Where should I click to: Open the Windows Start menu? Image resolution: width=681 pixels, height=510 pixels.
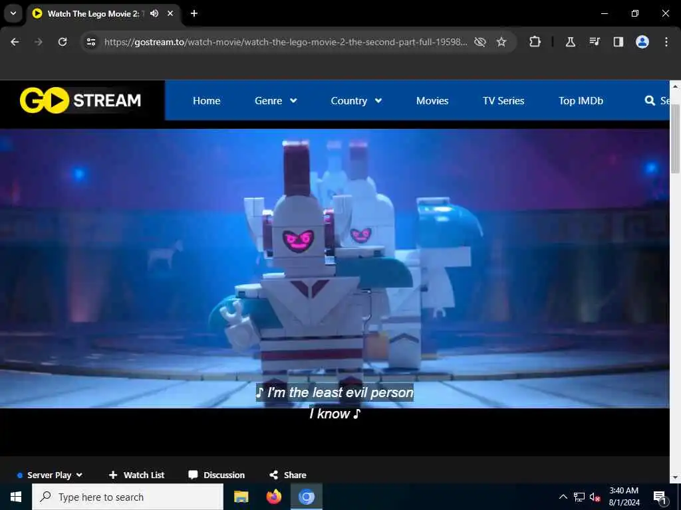click(x=16, y=497)
